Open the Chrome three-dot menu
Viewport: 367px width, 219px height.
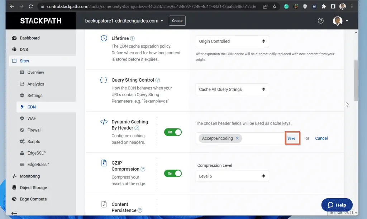point(352,6)
